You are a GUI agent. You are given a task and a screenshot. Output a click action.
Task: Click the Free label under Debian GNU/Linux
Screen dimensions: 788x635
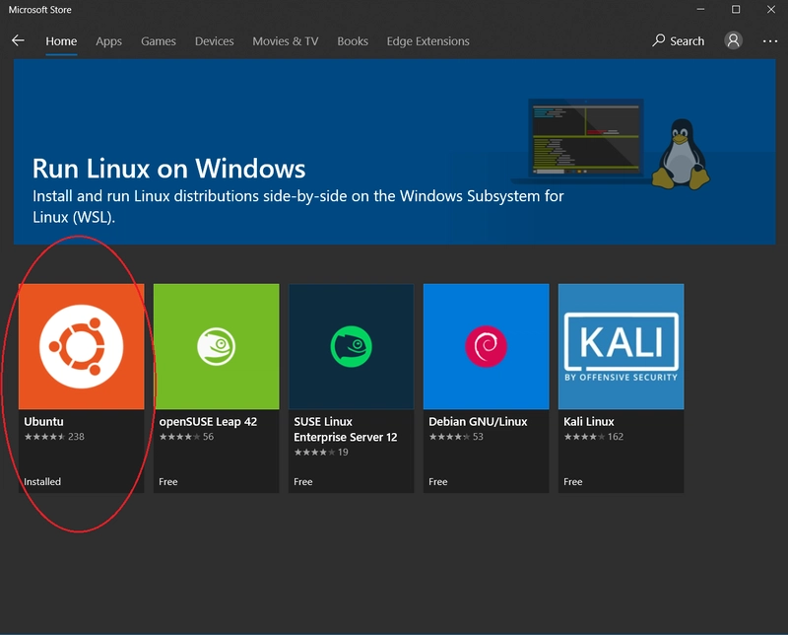coord(437,481)
